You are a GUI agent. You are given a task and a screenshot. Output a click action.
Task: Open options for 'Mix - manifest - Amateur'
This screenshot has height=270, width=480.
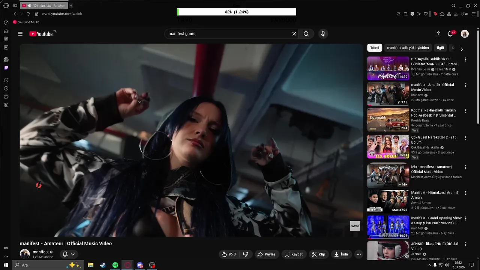(466, 167)
